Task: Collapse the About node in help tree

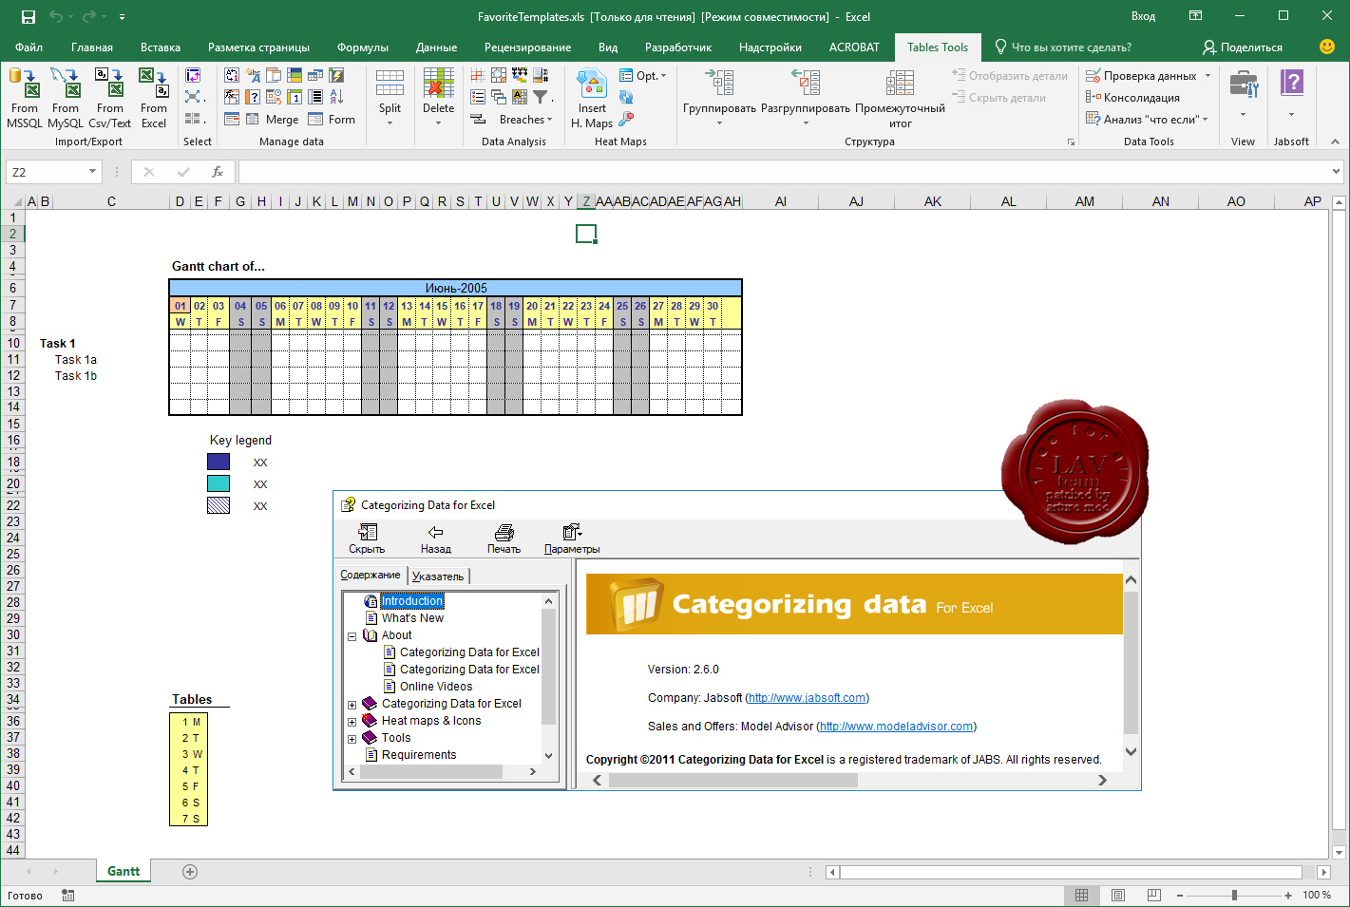Action: pos(352,636)
